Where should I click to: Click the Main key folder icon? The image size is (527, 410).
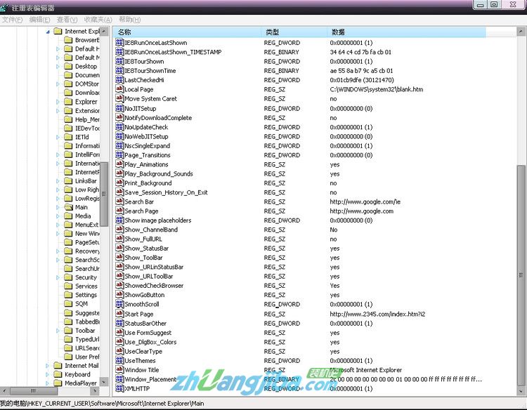(x=69, y=207)
